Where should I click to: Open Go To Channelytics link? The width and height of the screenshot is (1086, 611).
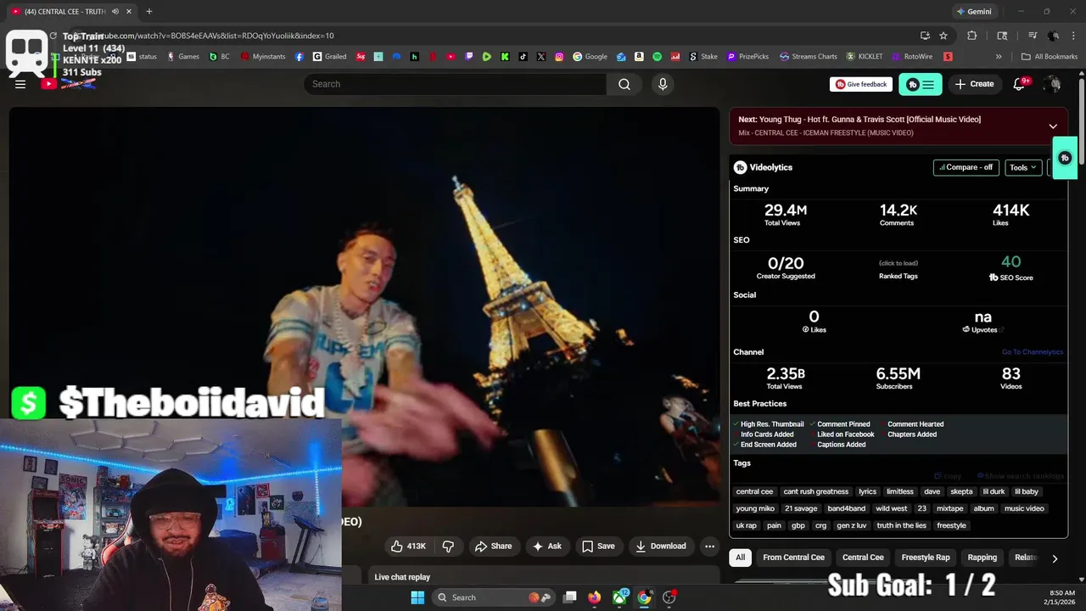tap(1032, 352)
